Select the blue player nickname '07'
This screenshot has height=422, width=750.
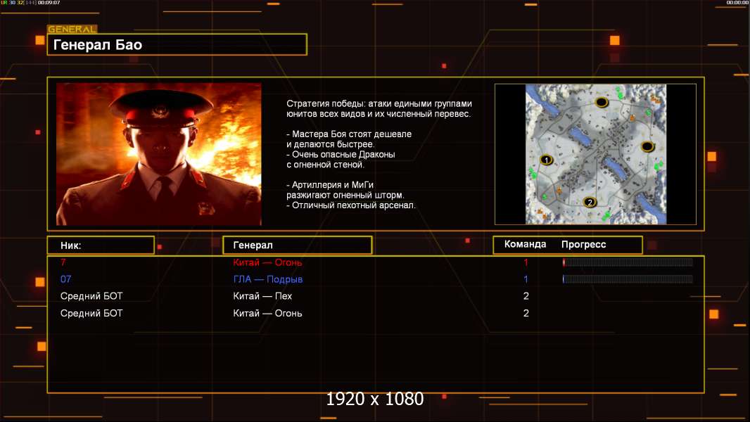(x=66, y=279)
